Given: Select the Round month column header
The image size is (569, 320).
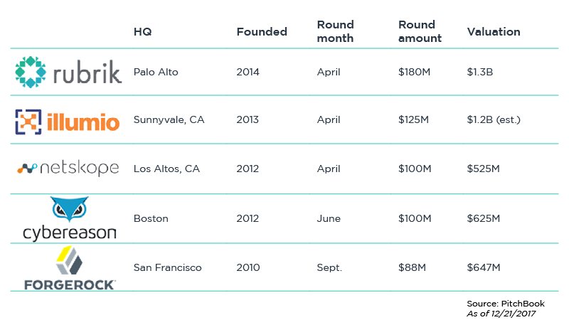Looking at the screenshot, I should (335, 31).
